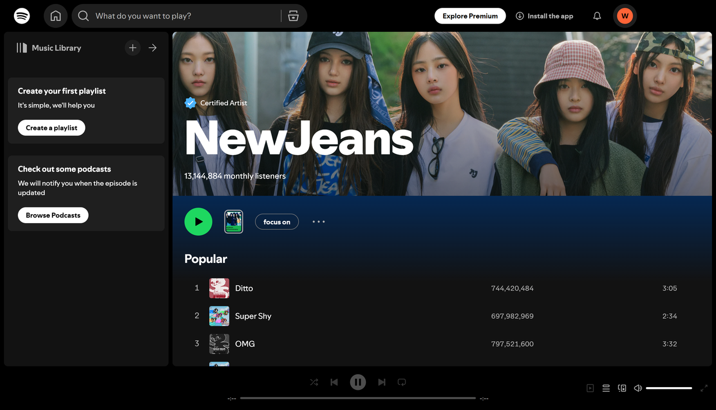This screenshot has width=716, height=410.
Task: Add new playlist with plus icon
Action: [x=133, y=48]
